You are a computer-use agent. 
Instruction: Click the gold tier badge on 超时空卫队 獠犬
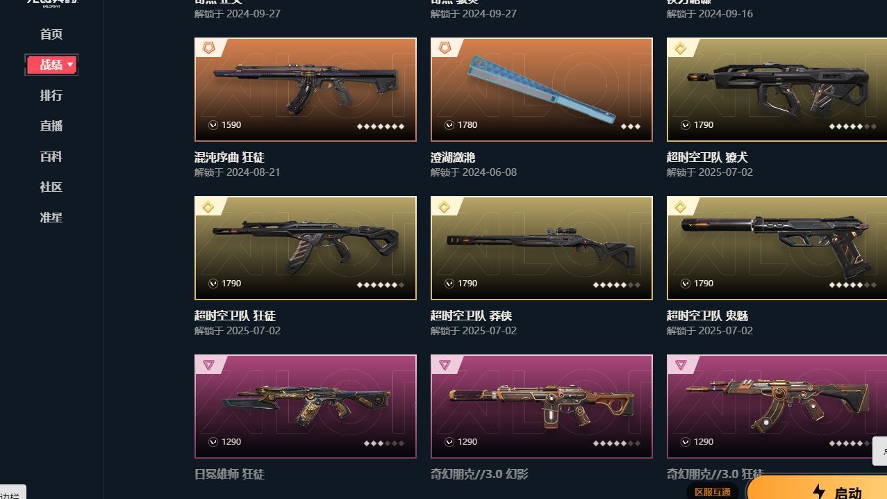pos(681,48)
